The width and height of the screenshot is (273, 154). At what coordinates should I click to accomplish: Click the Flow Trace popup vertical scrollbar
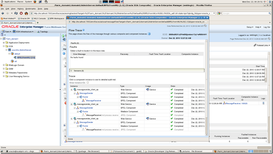206,88
